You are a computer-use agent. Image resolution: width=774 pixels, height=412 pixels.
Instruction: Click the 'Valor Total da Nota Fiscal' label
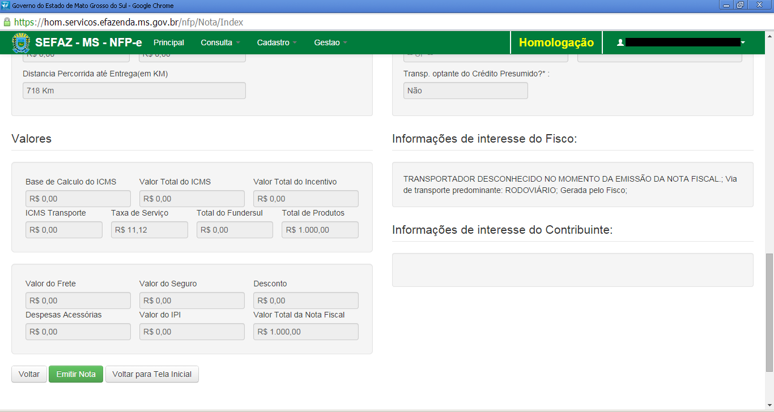tap(299, 315)
